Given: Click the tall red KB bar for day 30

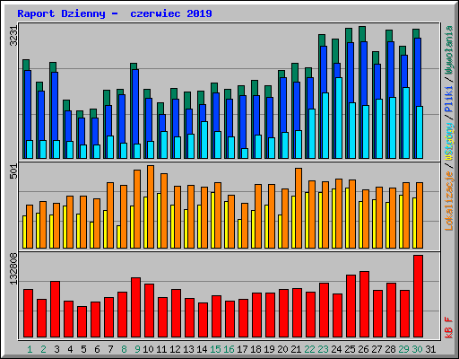Looking at the screenshot, I should click(418, 296).
